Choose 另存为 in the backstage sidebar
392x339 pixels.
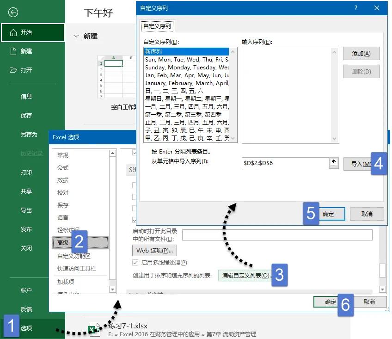click(29, 134)
